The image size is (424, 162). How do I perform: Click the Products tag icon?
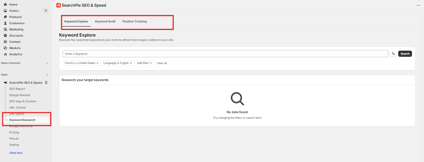pos(5,17)
